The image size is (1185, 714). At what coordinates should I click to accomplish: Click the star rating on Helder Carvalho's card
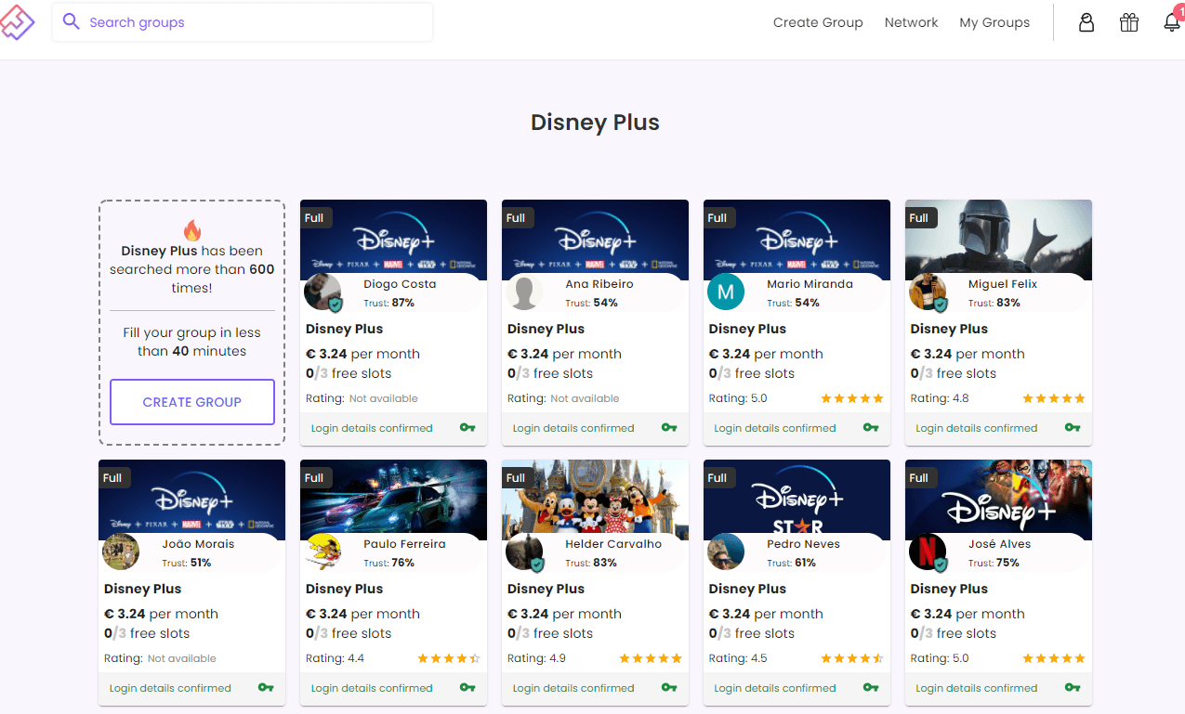651,658
